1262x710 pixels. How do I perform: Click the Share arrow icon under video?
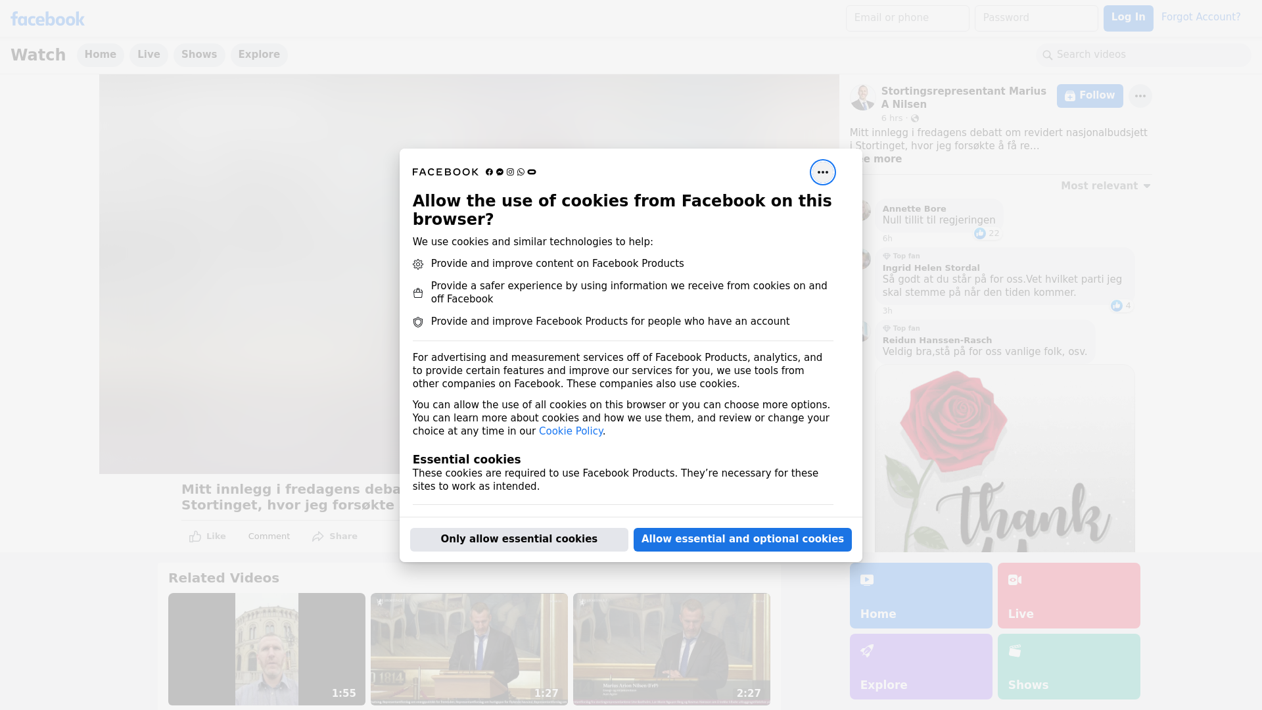click(318, 536)
